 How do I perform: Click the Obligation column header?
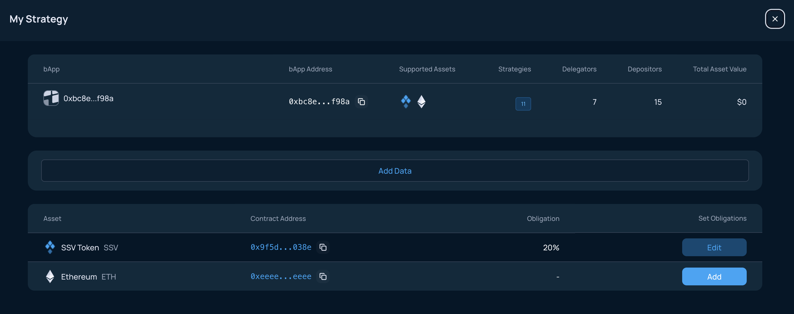click(x=543, y=219)
